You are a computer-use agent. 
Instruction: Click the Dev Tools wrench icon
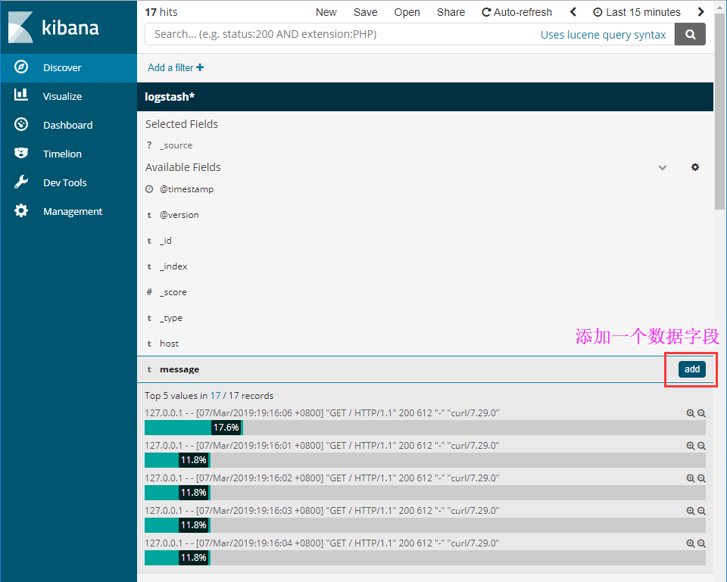click(x=21, y=182)
